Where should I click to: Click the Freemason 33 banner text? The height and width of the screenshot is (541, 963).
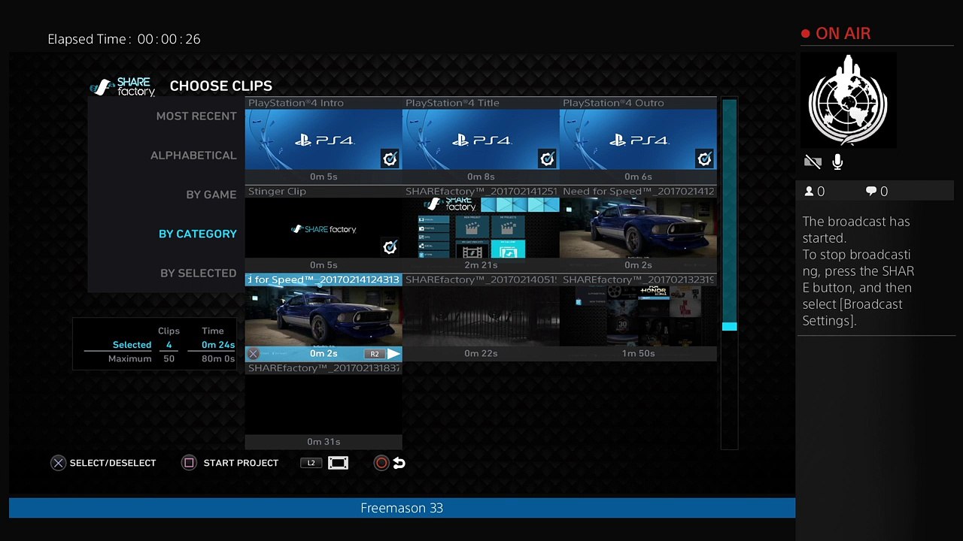click(402, 508)
